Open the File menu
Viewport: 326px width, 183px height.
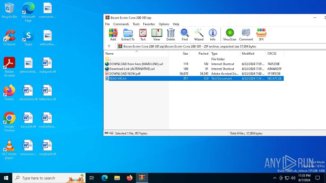[107, 24]
